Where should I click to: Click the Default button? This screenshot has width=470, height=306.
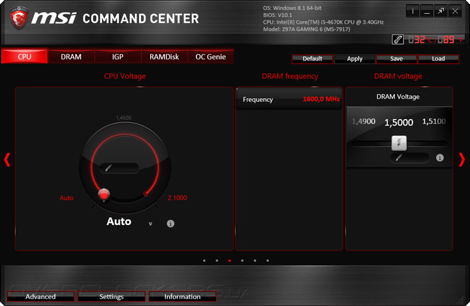tap(312, 59)
